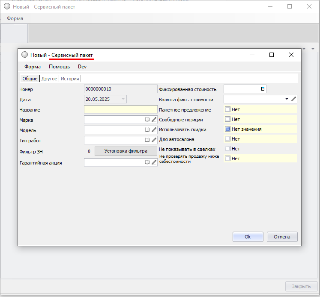Open the Гарантийная акция lookup book icon
This screenshot has width=320, height=297.
pos(147,162)
